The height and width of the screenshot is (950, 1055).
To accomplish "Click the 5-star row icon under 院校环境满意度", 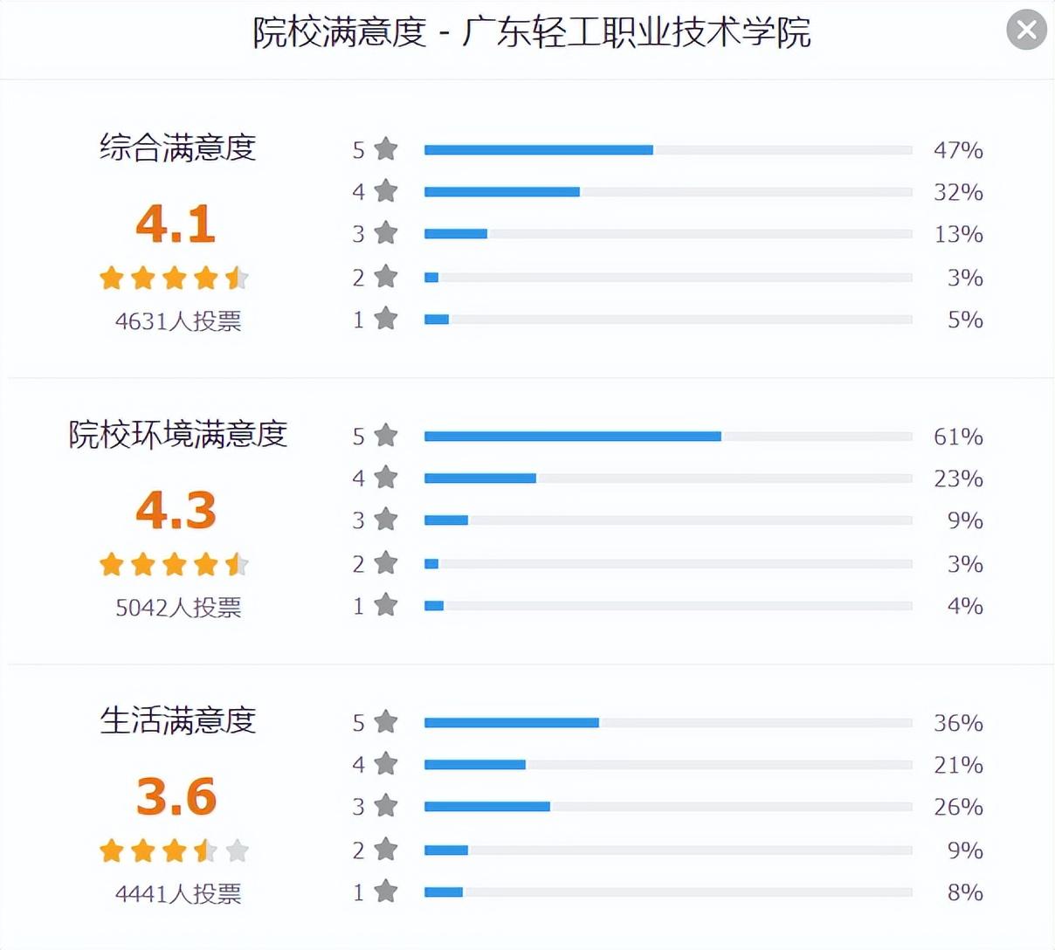I will point(386,436).
